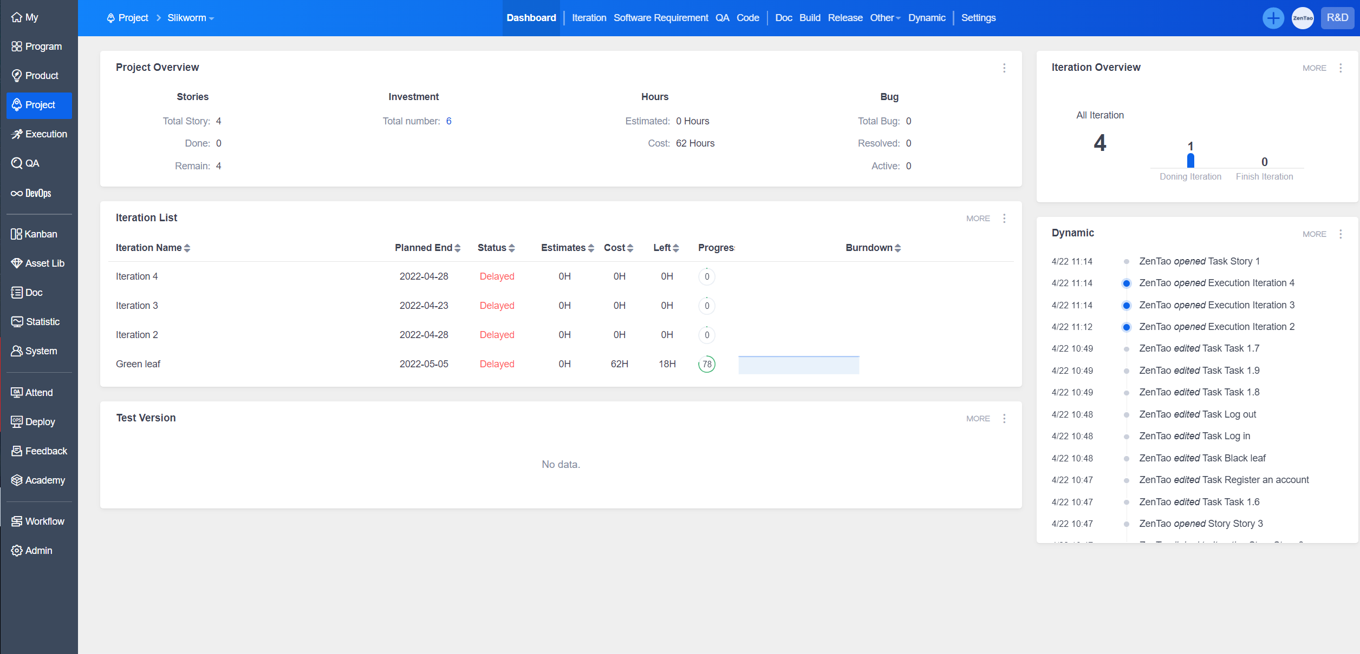Open the Admin gear sidebar icon
The image size is (1360, 654).
click(x=17, y=551)
